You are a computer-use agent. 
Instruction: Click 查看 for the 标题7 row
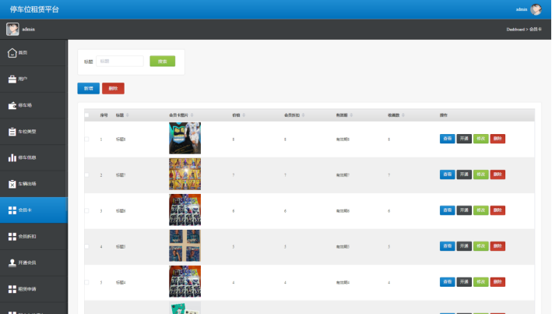pos(447,175)
